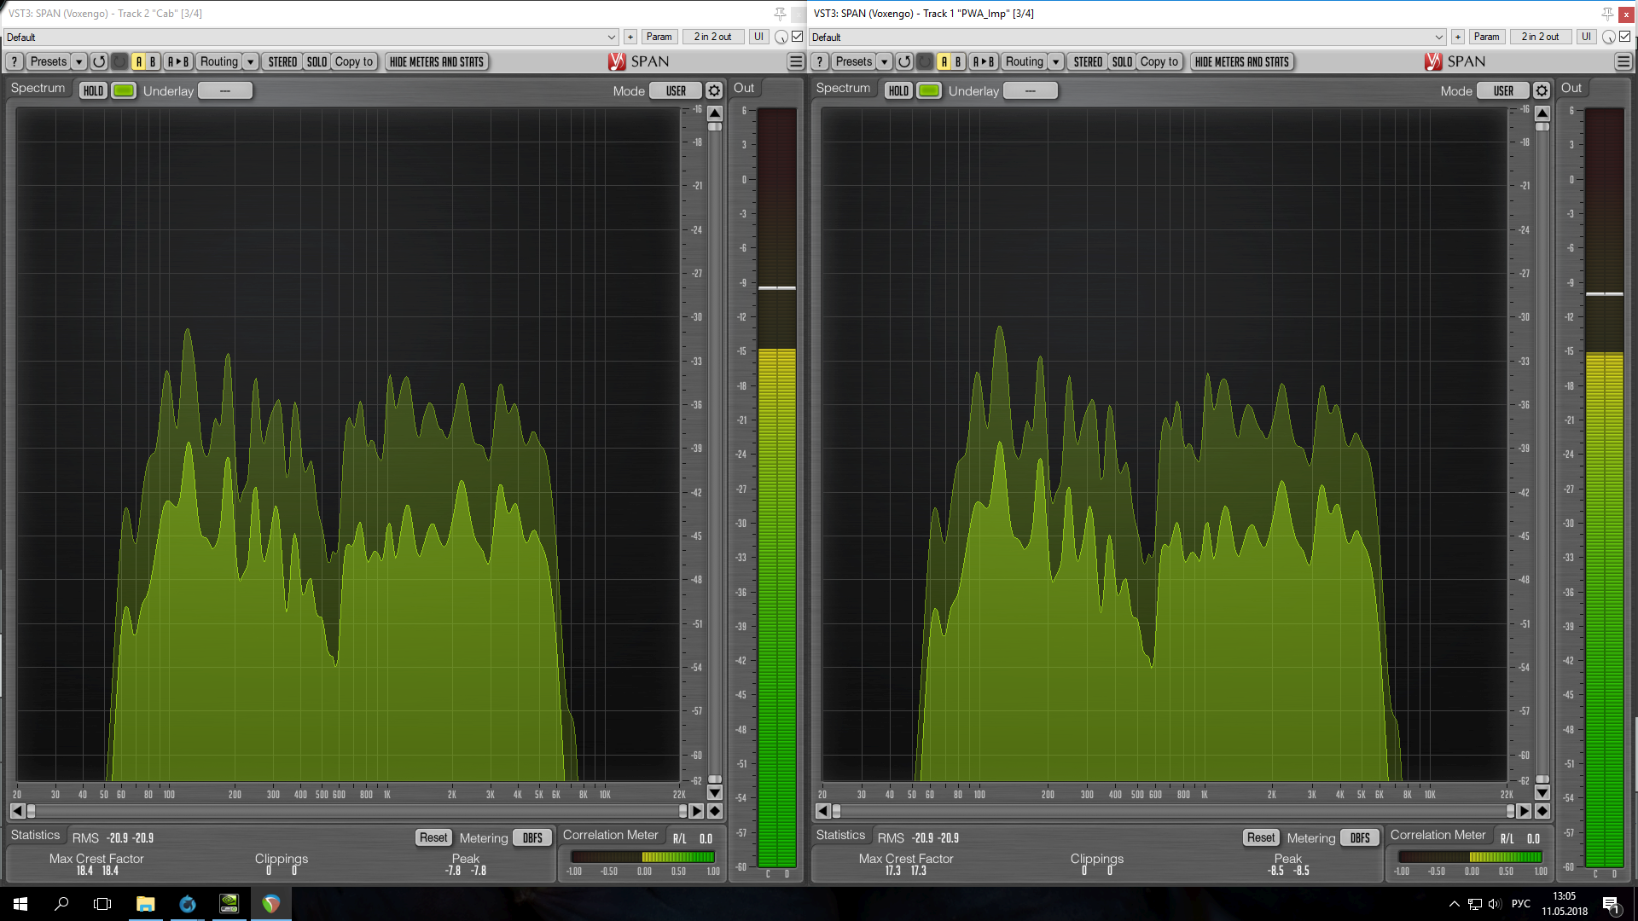Open File Explorer from the Windows taskbar
Screen dimensions: 1638x921
click(x=145, y=904)
